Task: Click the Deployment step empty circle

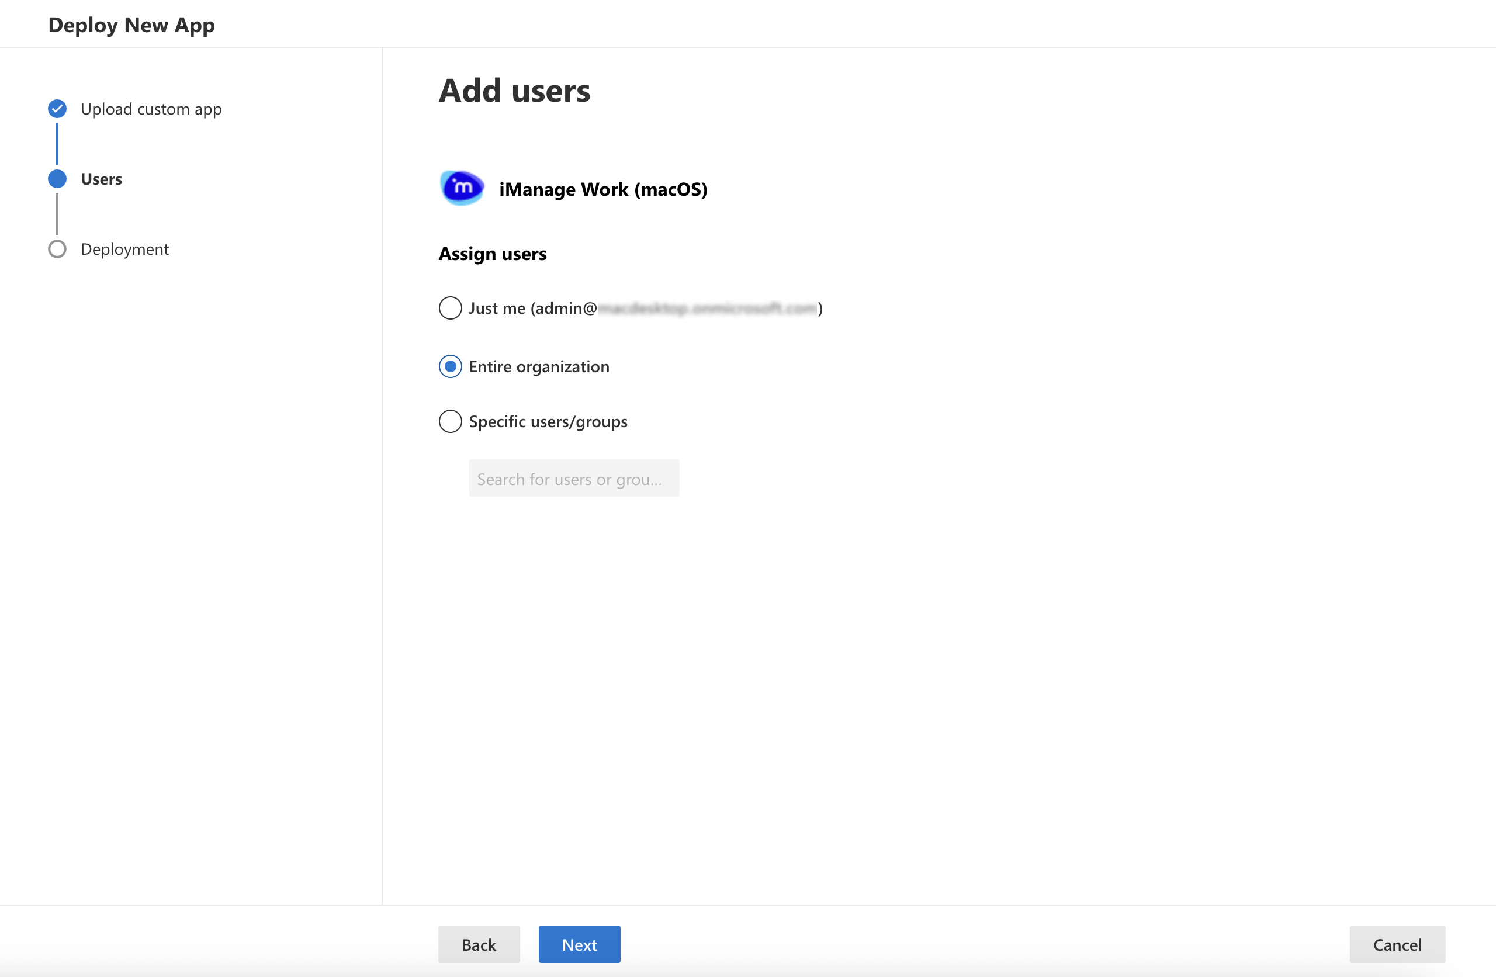Action: pos(57,249)
